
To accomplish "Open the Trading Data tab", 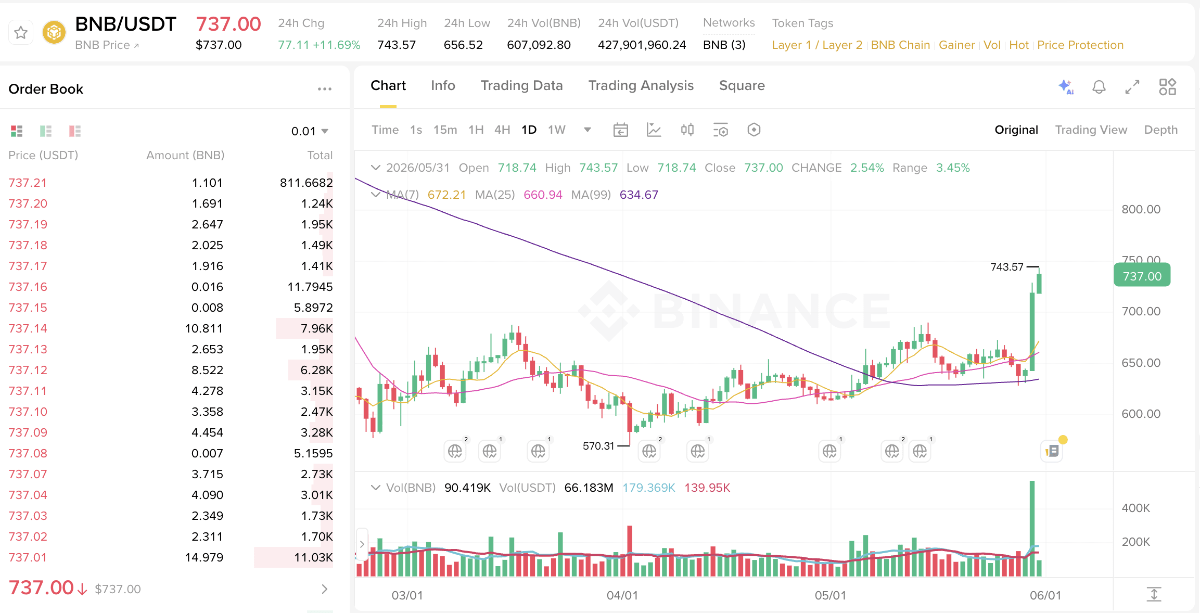I will tap(521, 85).
